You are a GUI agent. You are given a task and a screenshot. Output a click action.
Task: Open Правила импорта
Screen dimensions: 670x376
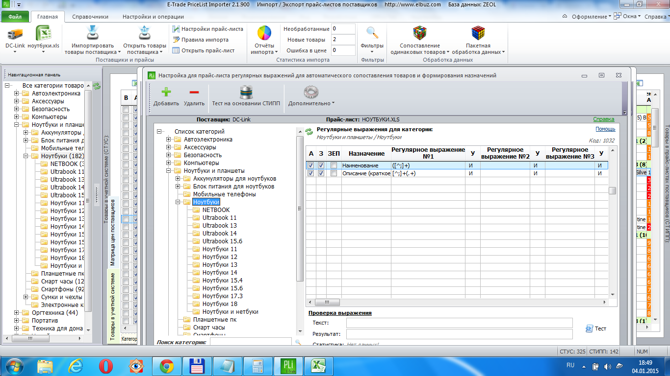[x=201, y=40]
